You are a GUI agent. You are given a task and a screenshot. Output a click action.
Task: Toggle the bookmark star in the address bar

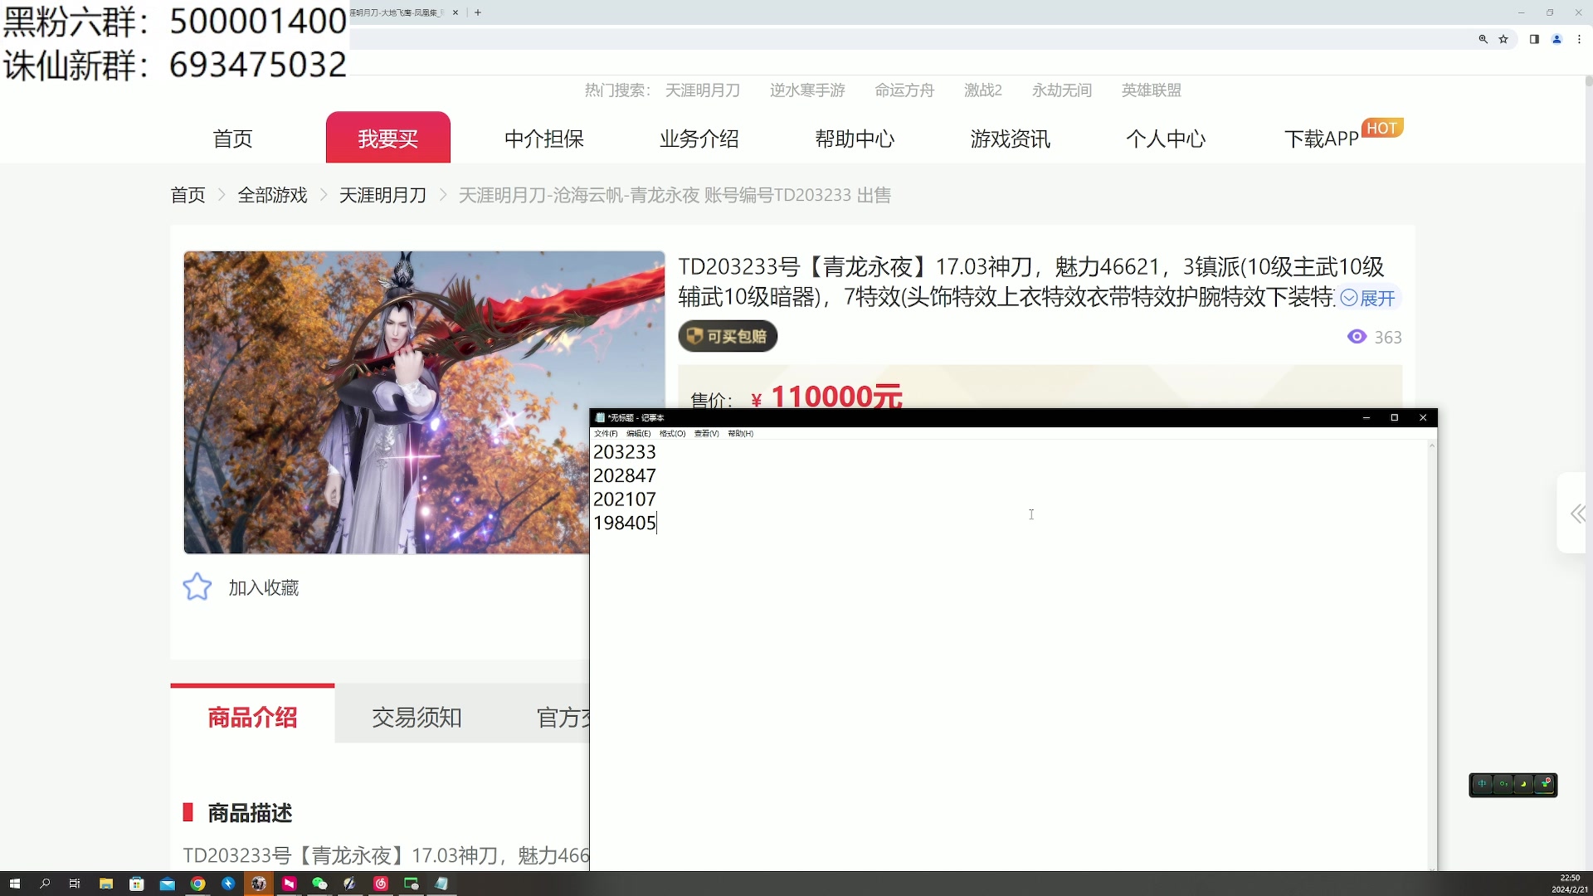(1504, 39)
